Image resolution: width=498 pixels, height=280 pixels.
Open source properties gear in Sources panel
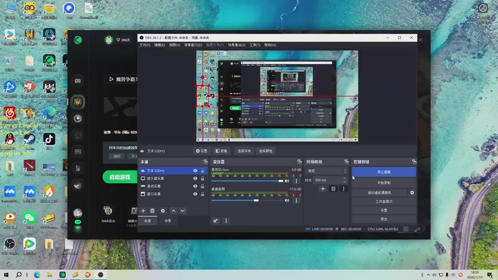tap(162, 211)
